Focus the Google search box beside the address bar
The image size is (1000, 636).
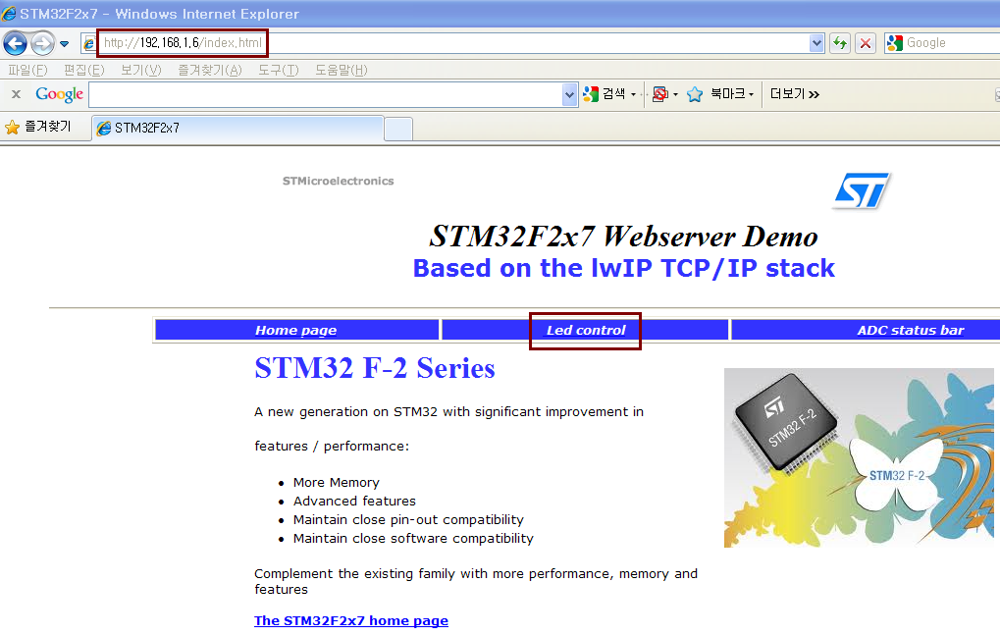952,43
